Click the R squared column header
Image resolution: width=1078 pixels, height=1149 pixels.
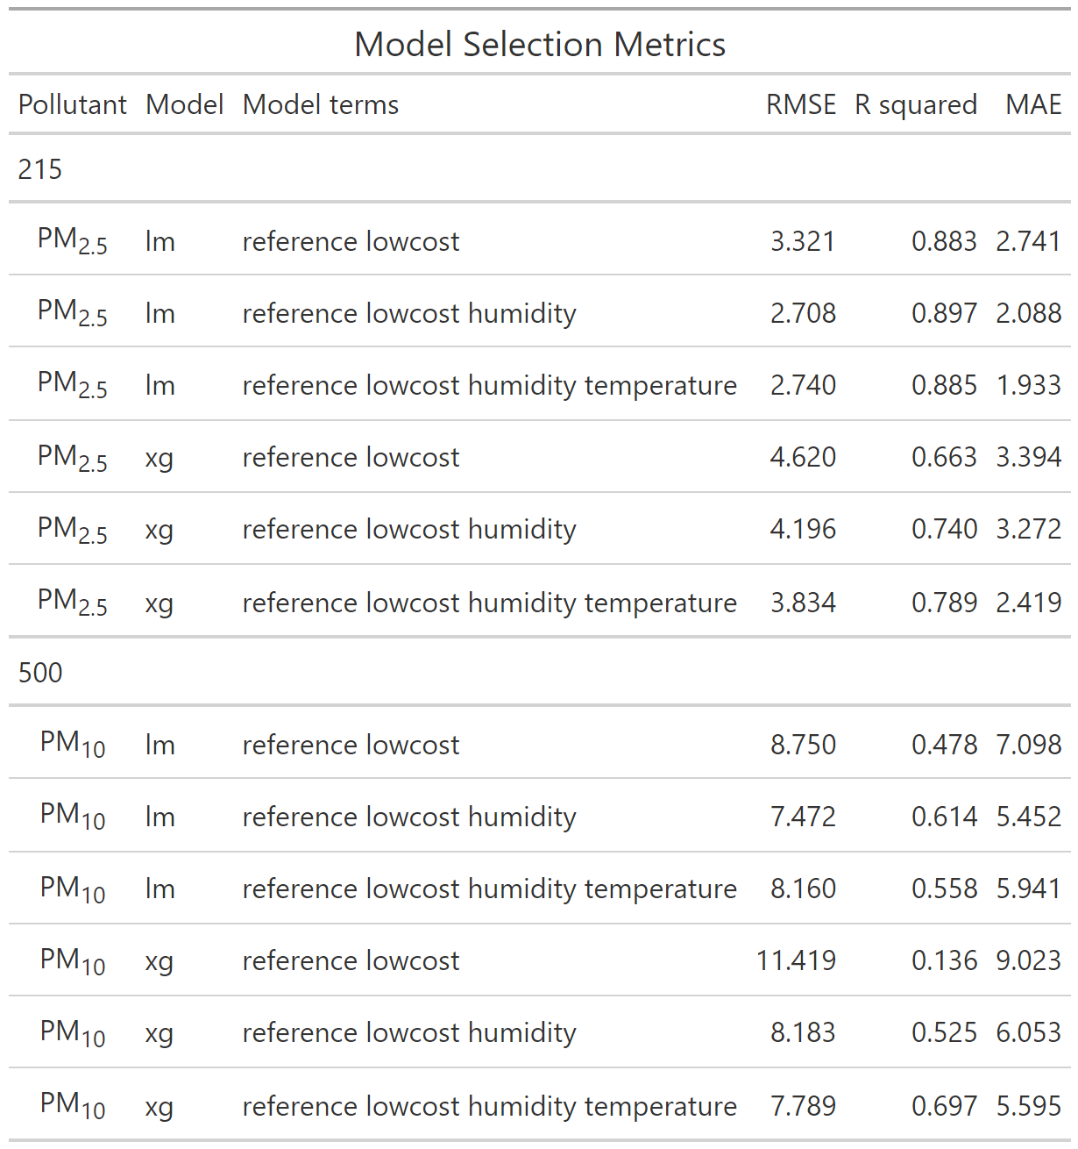click(x=916, y=104)
